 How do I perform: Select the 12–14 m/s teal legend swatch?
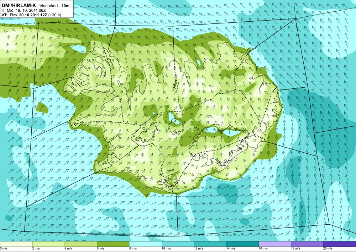[210, 244]
